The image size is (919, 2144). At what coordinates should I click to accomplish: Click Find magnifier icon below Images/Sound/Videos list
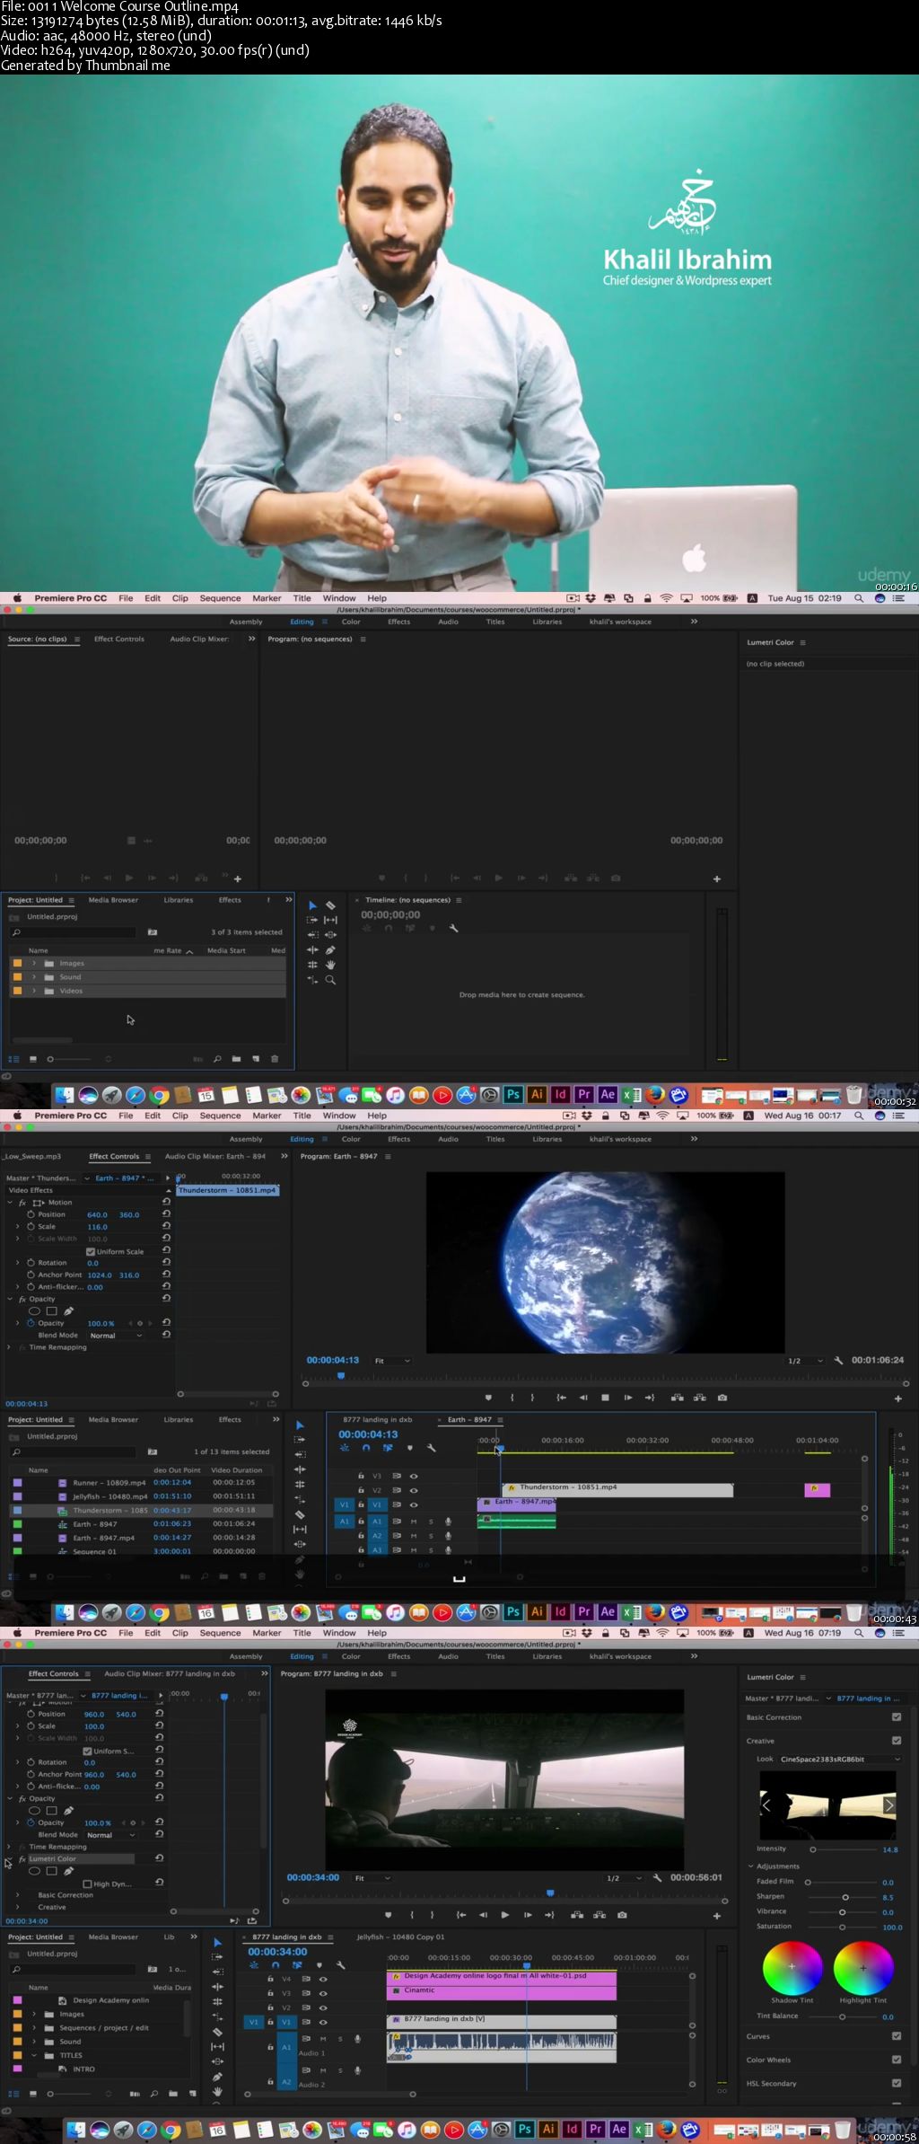pyautogui.click(x=217, y=1059)
